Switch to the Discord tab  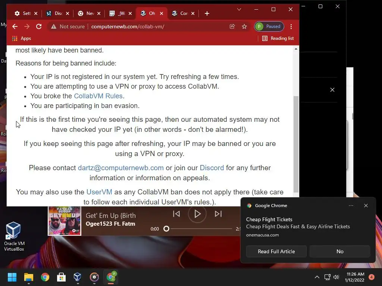[54, 13]
